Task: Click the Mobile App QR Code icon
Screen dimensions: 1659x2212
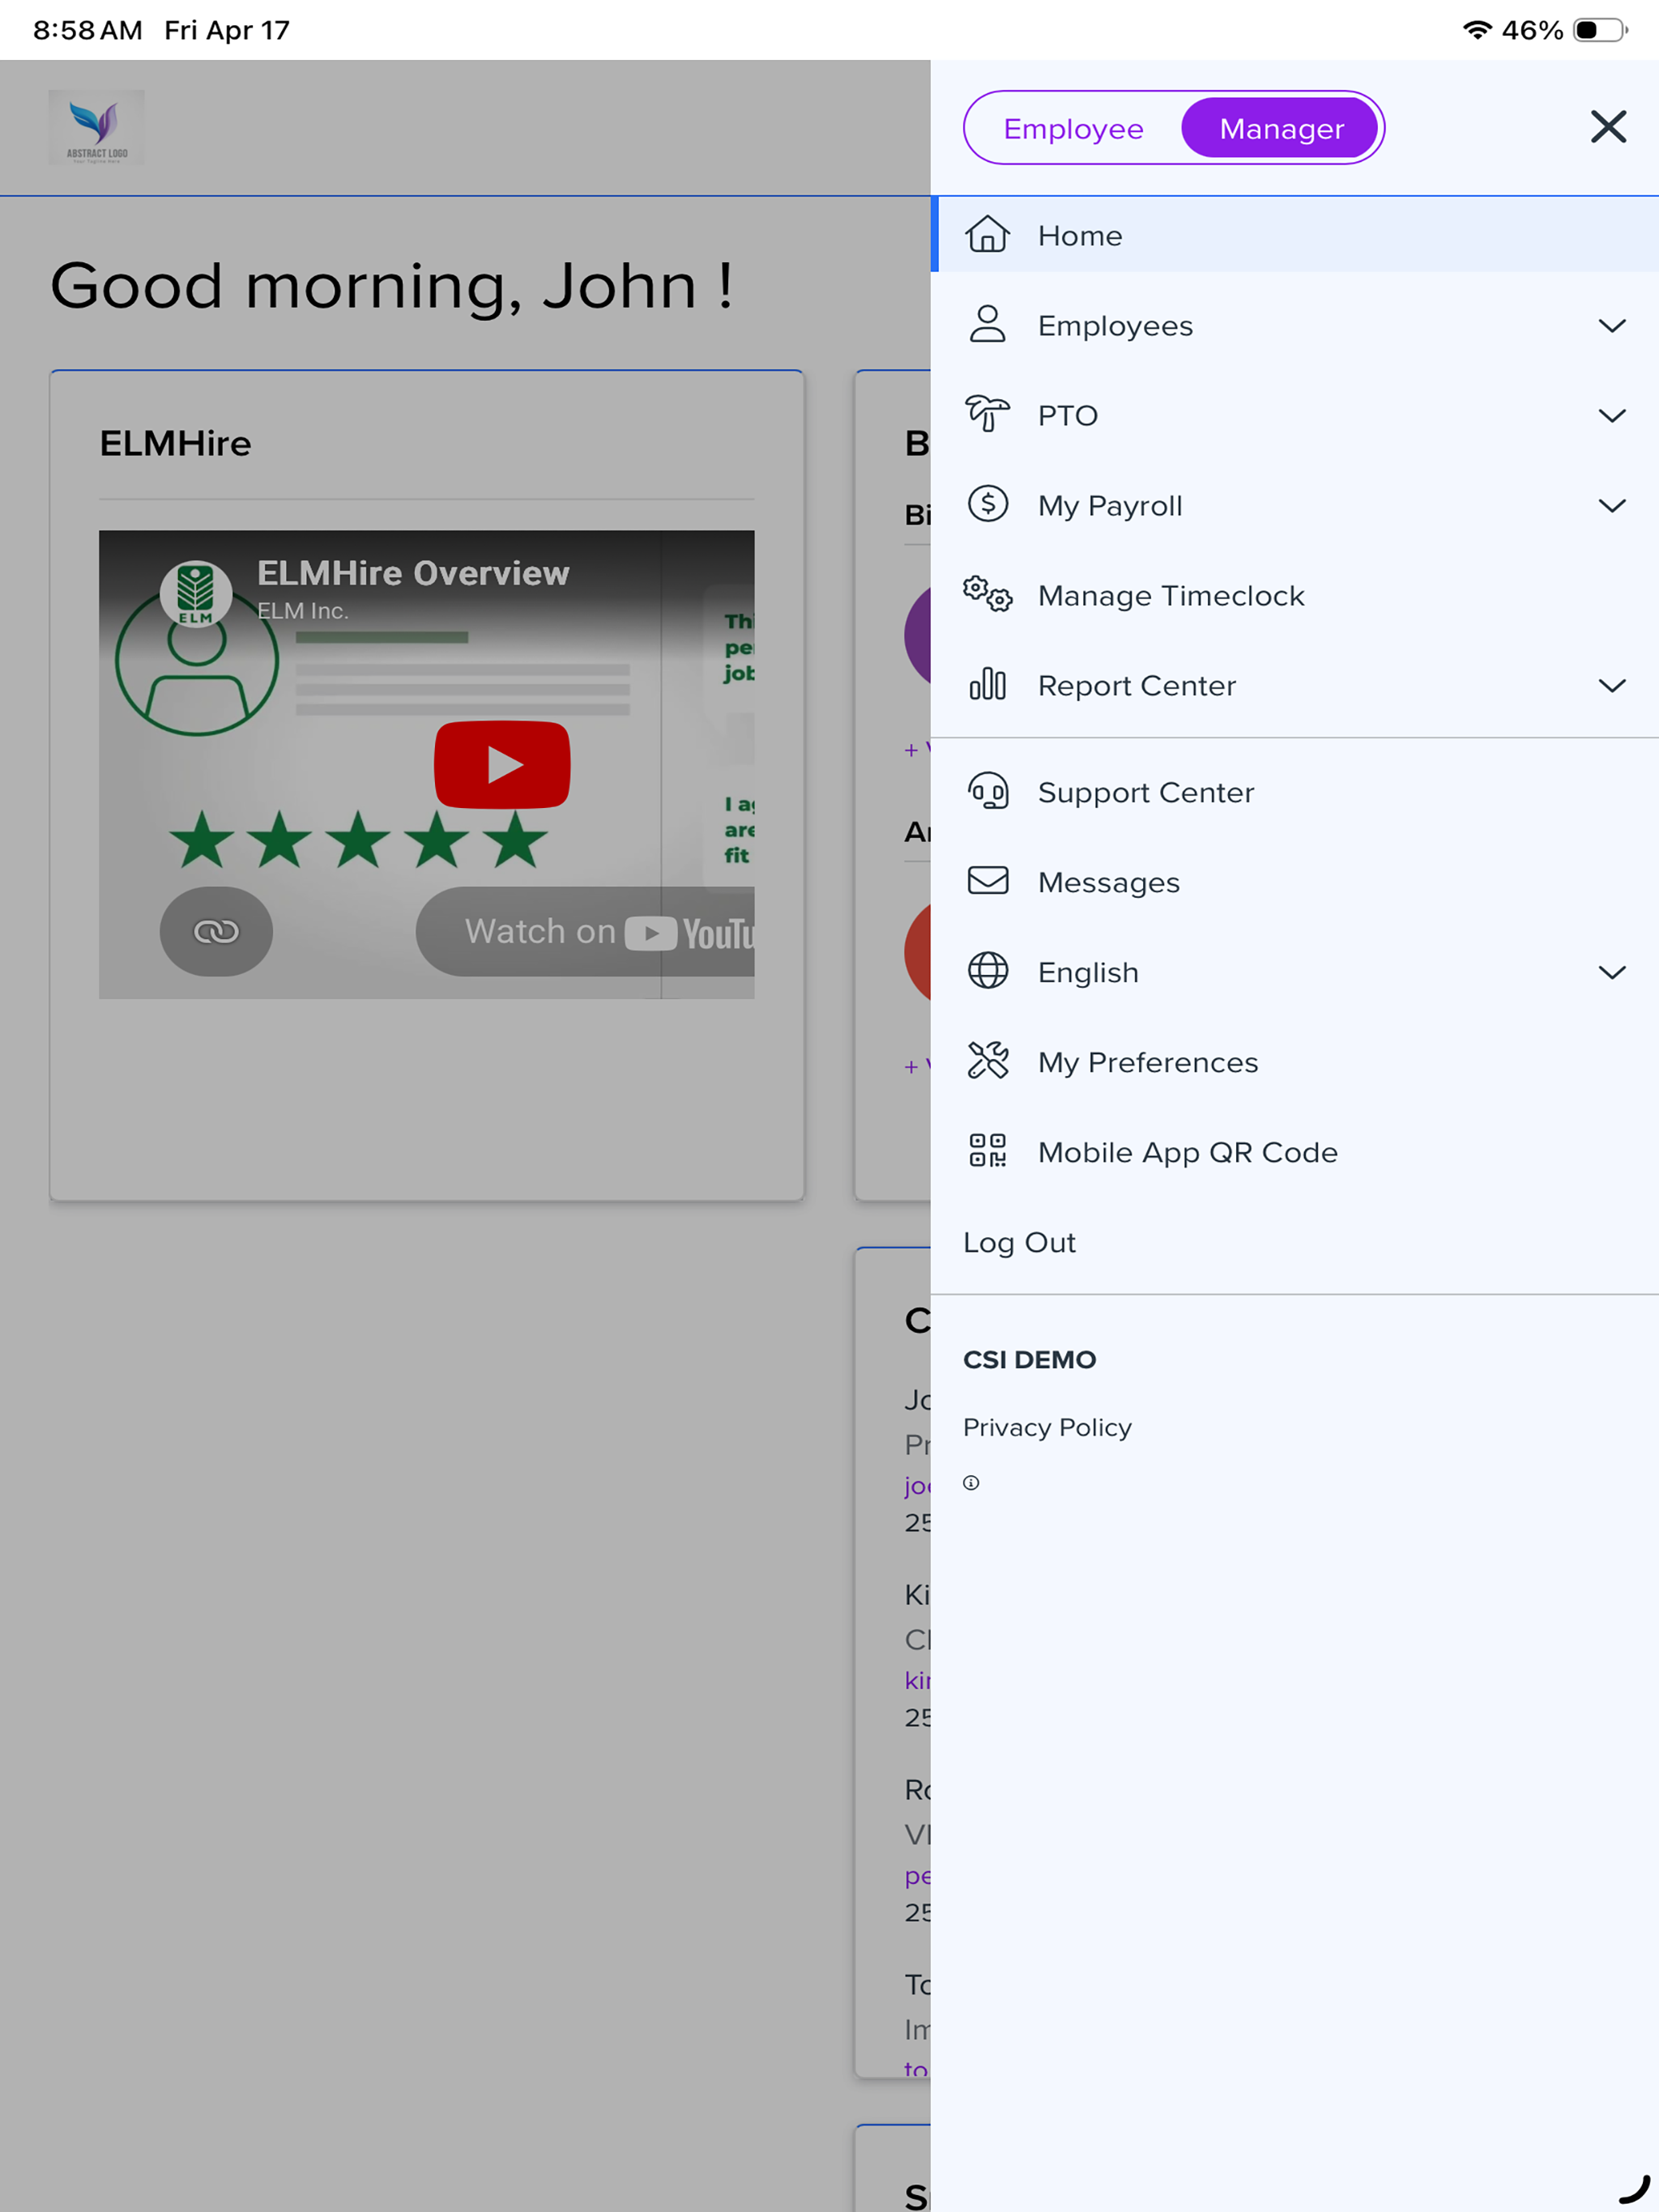Action: pyautogui.click(x=987, y=1151)
